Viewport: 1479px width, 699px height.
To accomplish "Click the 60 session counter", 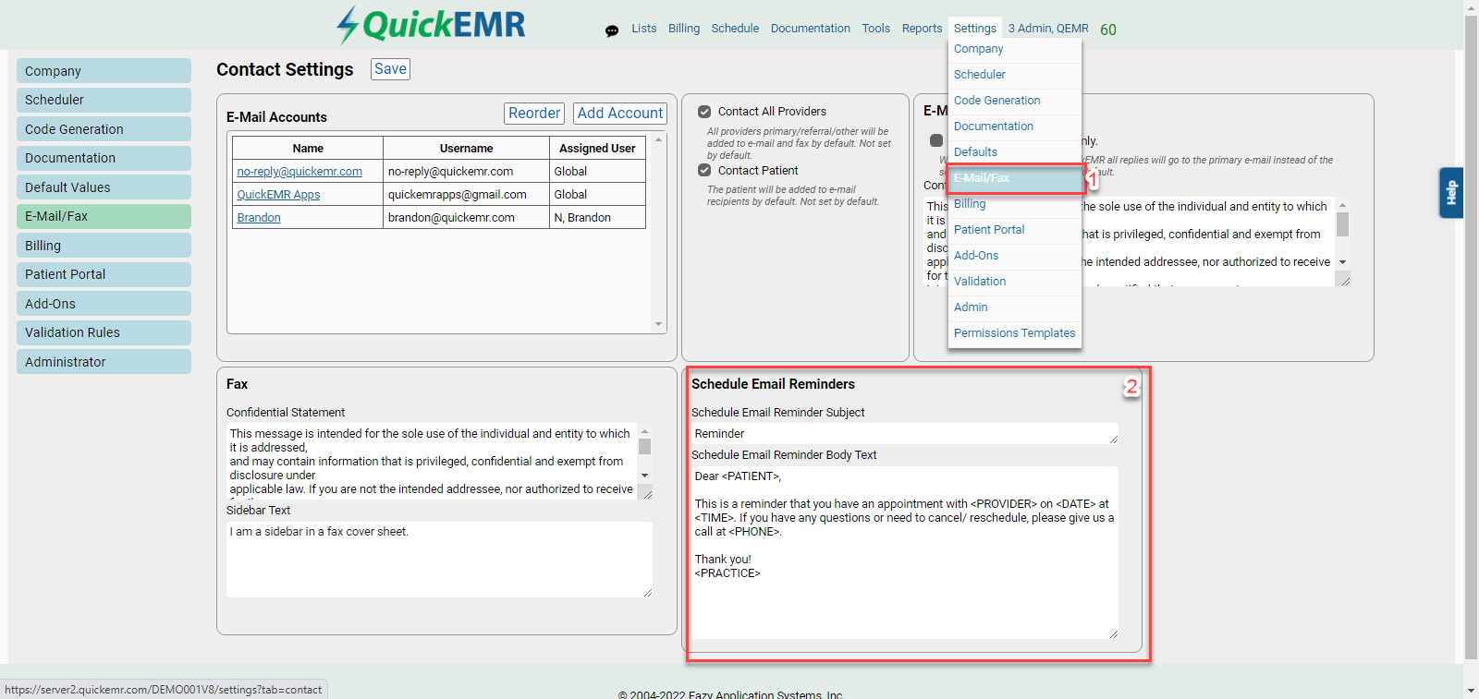I will [x=1108, y=30].
